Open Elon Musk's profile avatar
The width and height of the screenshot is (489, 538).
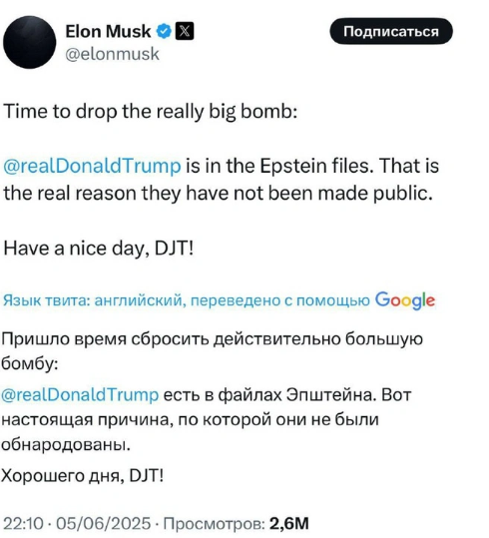point(30,42)
